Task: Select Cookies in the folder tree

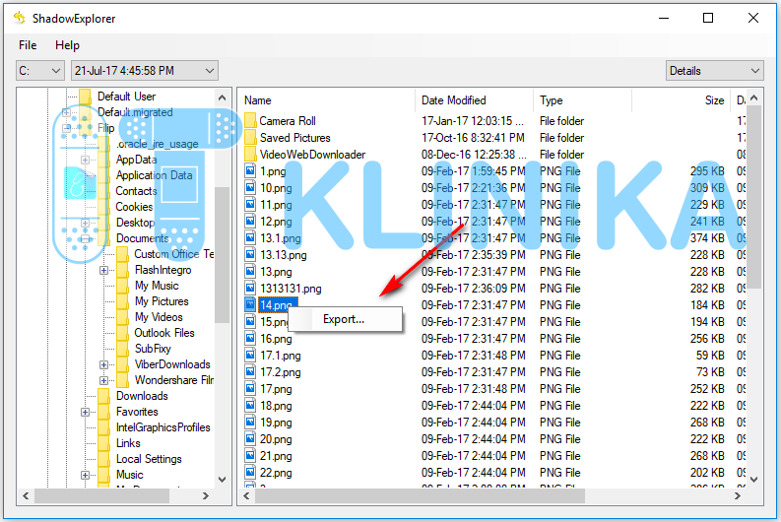Action: pyautogui.click(x=135, y=207)
